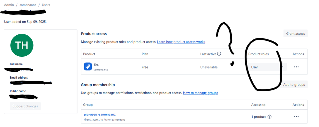Image resolution: width=319 pixels, height=127 pixels.
Task: Click the Jira product icon
Action: point(88,67)
